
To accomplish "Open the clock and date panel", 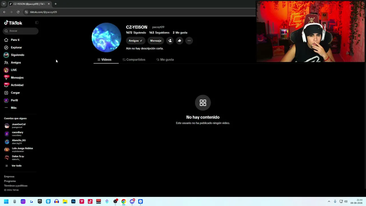I will [x=357, y=201].
